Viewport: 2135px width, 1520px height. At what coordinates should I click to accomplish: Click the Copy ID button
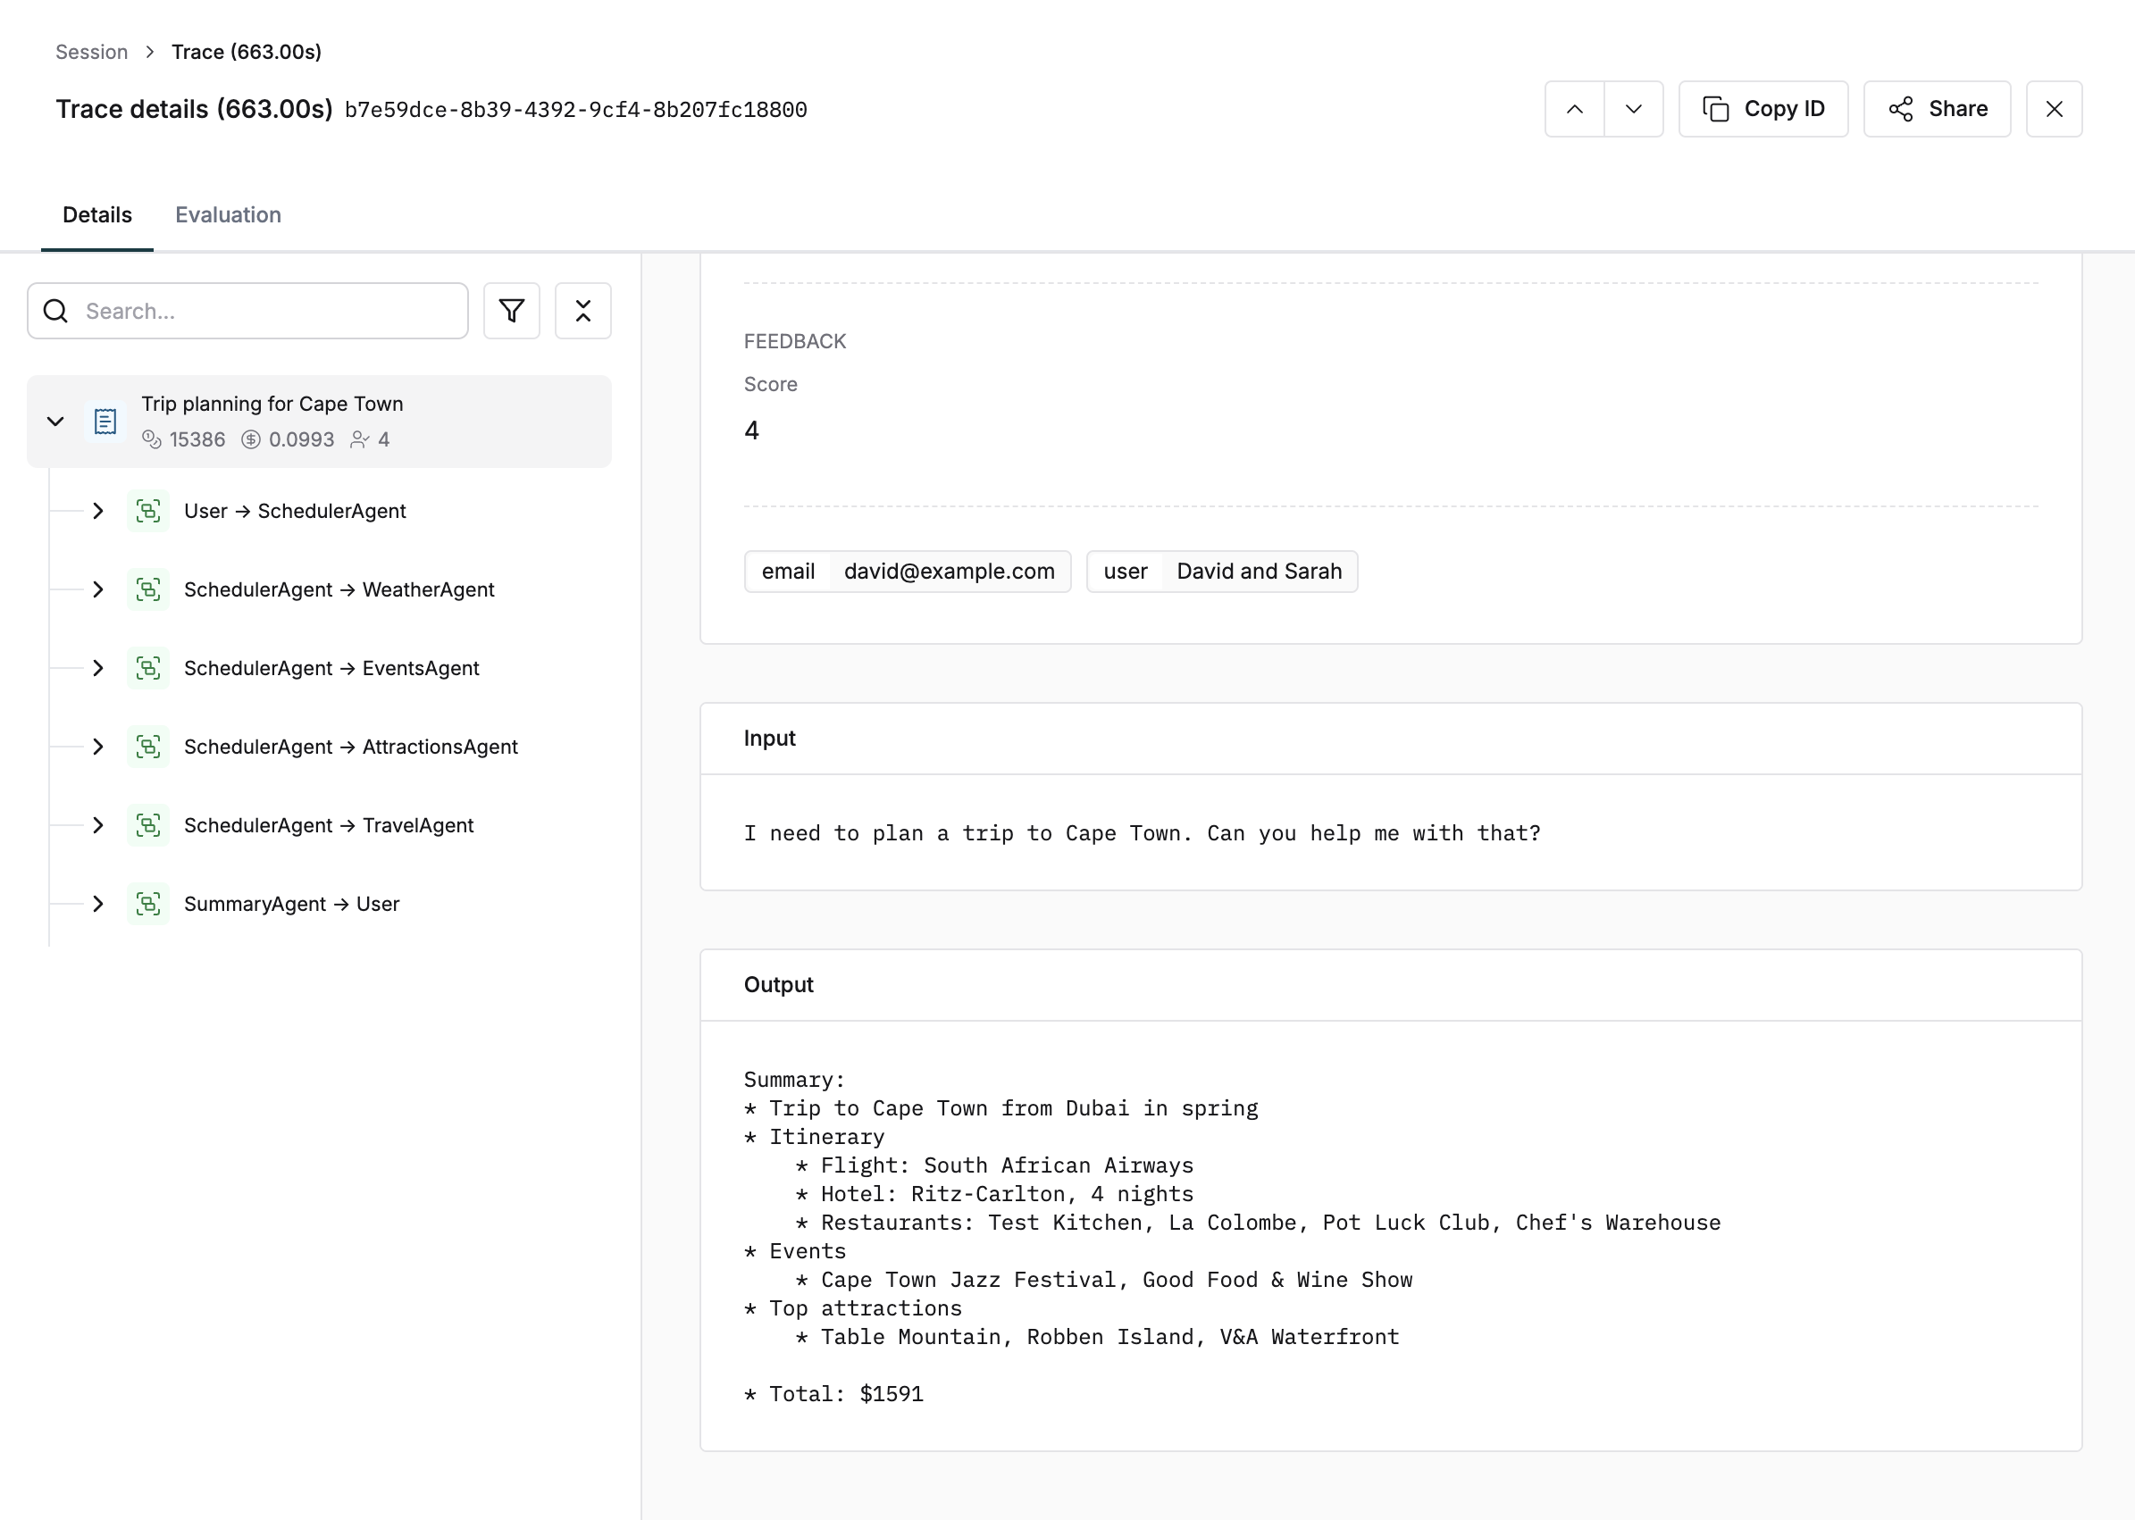pyautogui.click(x=1762, y=110)
